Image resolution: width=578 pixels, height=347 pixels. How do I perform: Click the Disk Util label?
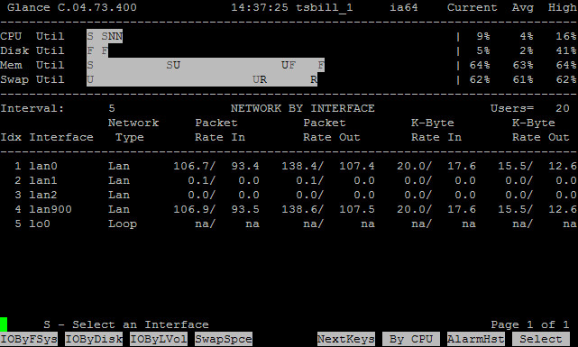[x=32, y=50]
